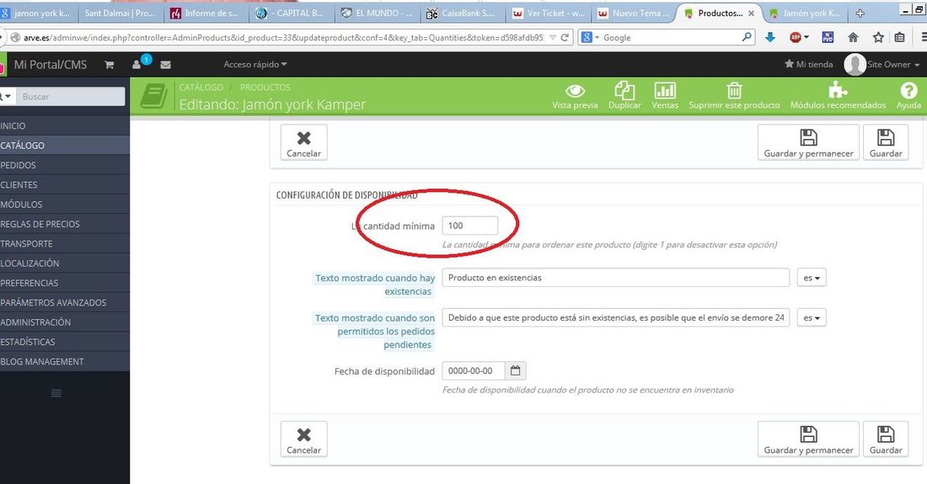Open the bookmarks list icon in browser toolbar

pos(899,37)
